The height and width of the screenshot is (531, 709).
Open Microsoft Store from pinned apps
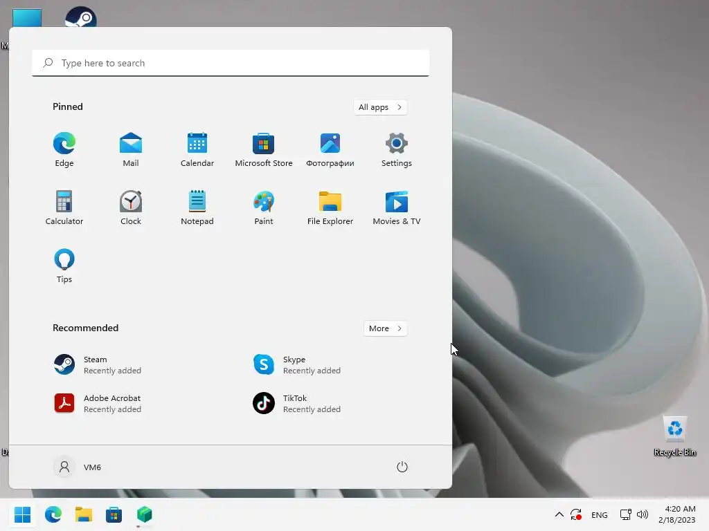point(264,150)
